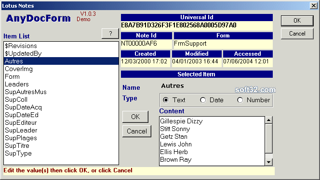Select SupTitre list entry

pyautogui.click(x=61, y=145)
